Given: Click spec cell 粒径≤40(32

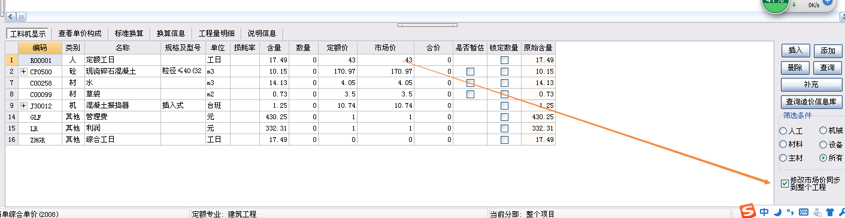Looking at the screenshot, I should pos(183,71).
